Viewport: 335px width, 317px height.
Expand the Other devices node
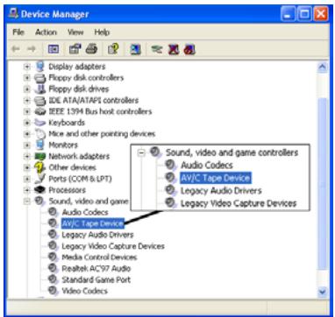[x=27, y=167]
